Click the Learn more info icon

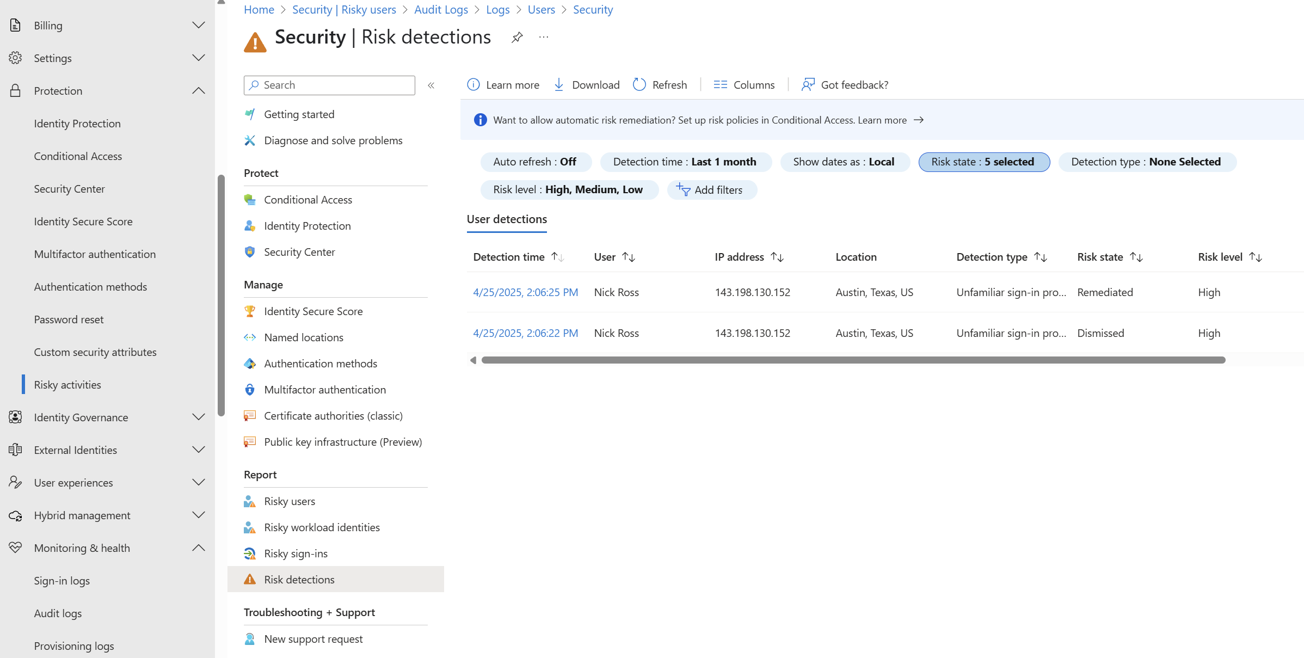coord(473,85)
